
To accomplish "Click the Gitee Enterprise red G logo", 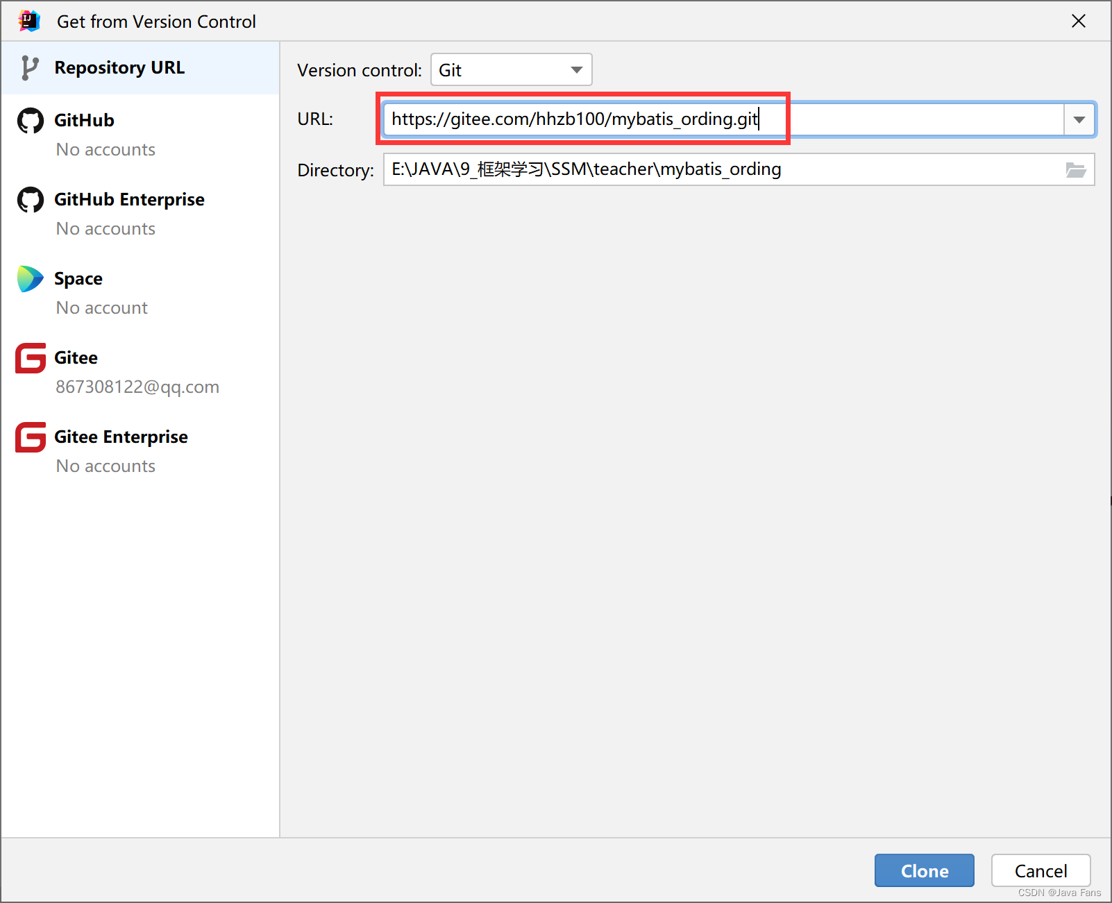I will pyautogui.click(x=31, y=437).
